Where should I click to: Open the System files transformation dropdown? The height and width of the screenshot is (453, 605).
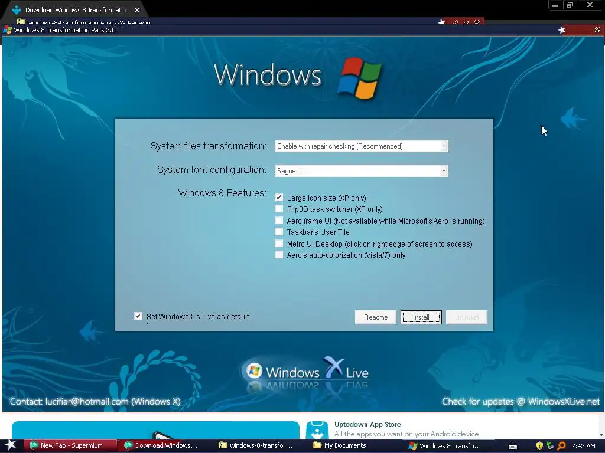point(361,146)
